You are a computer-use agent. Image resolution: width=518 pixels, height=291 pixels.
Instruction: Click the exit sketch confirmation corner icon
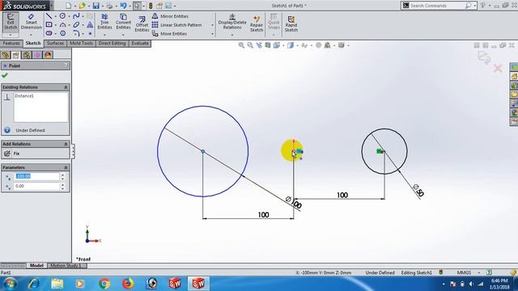(484, 57)
